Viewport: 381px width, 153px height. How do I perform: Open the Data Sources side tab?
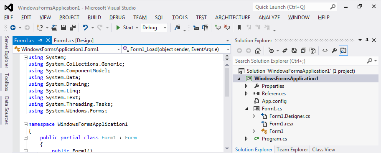(7, 110)
